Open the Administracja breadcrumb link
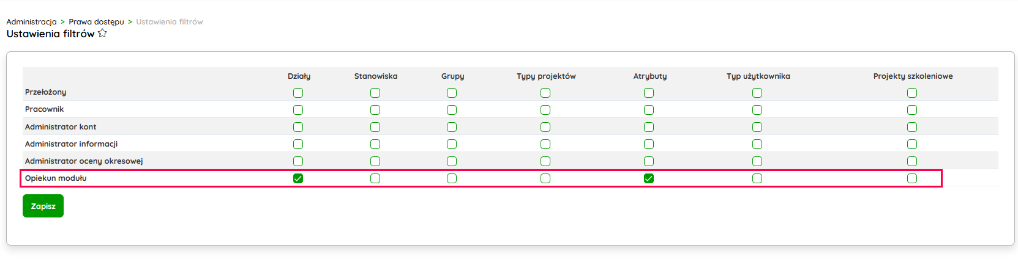This screenshot has height=270, width=1018. tap(31, 22)
